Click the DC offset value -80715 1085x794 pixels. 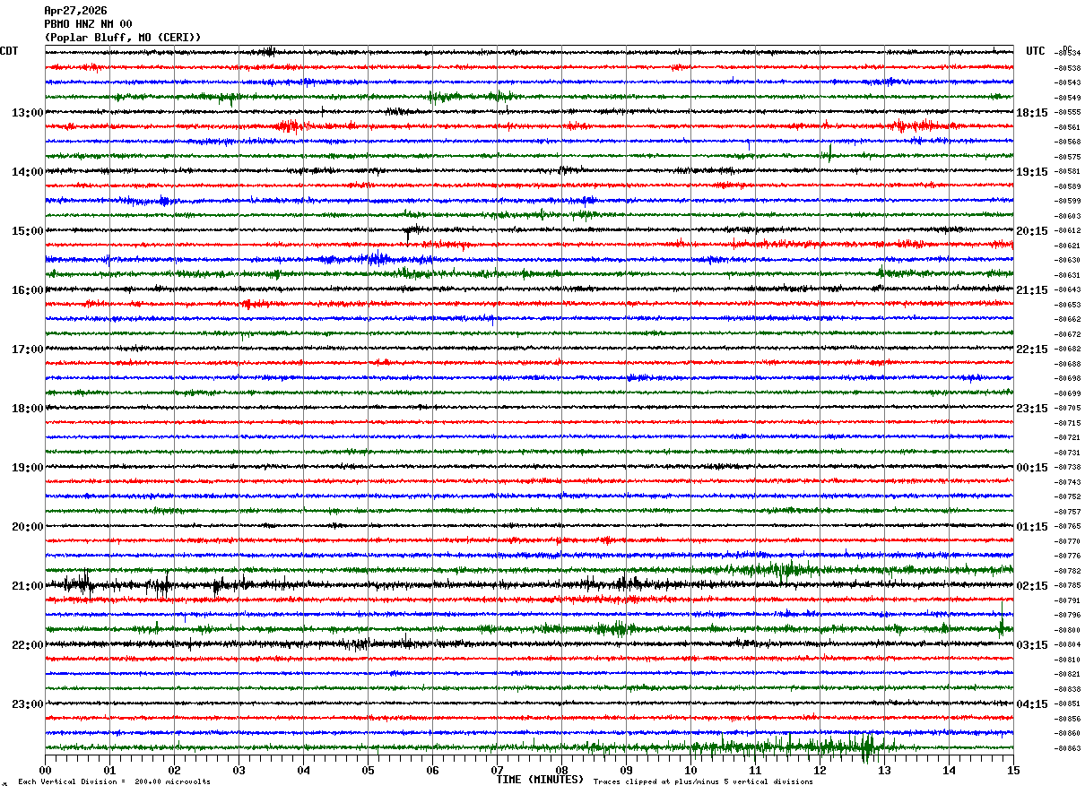pos(1067,423)
